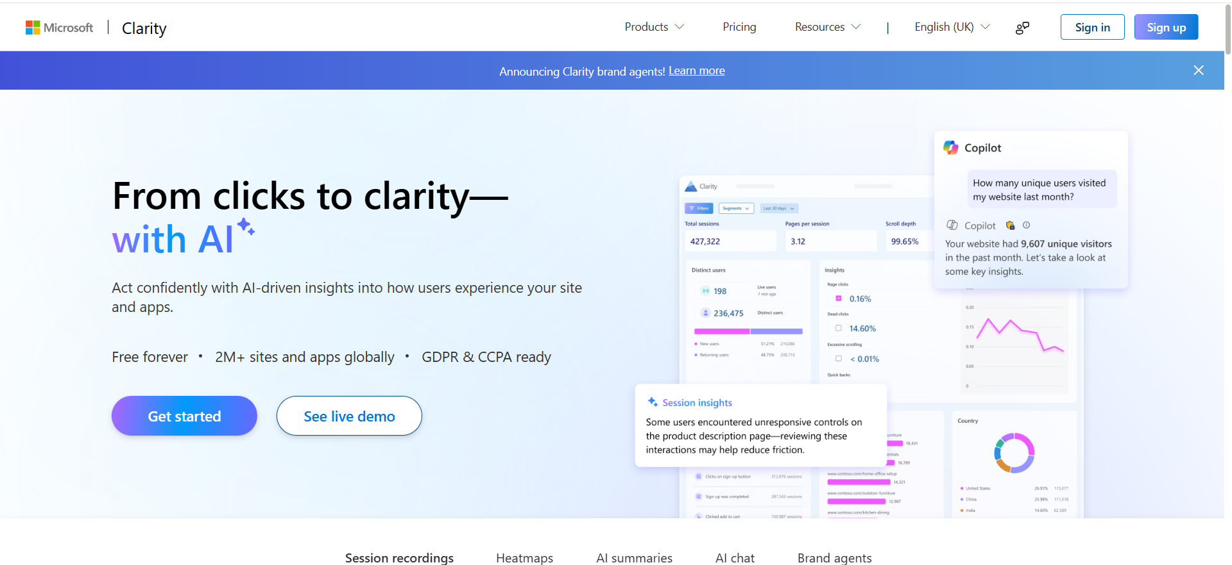
Task: Expand the Resources menu
Action: tap(827, 27)
